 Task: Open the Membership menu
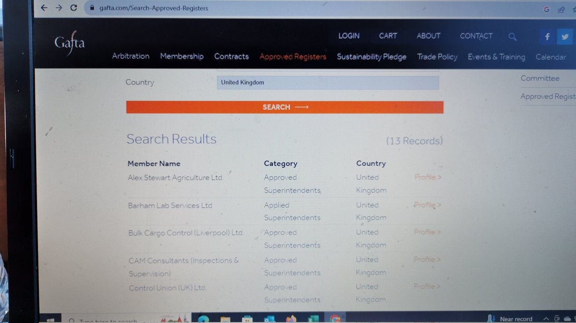click(182, 56)
